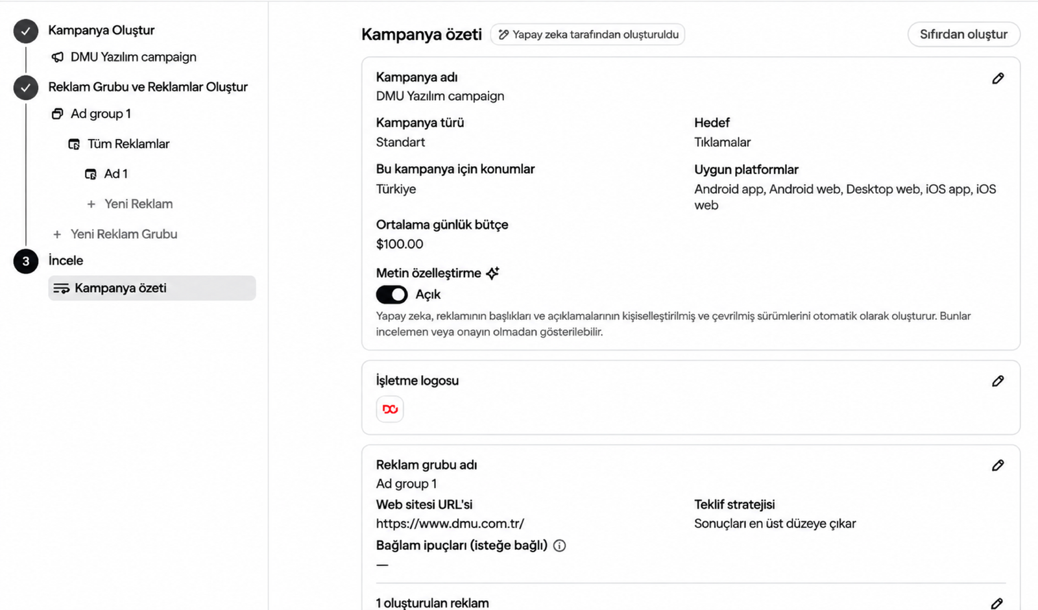Click the Bağlam ipuçları info icon
The height and width of the screenshot is (610, 1038).
click(x=559, y=546)
